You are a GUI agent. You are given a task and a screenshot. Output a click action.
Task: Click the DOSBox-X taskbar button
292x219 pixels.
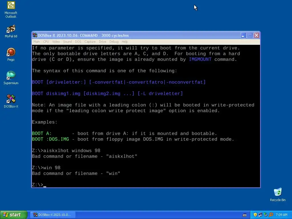(x=53, y=215)
